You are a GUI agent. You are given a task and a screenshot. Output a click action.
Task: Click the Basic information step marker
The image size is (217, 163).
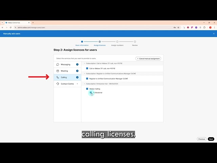click(x=82, y=41)
